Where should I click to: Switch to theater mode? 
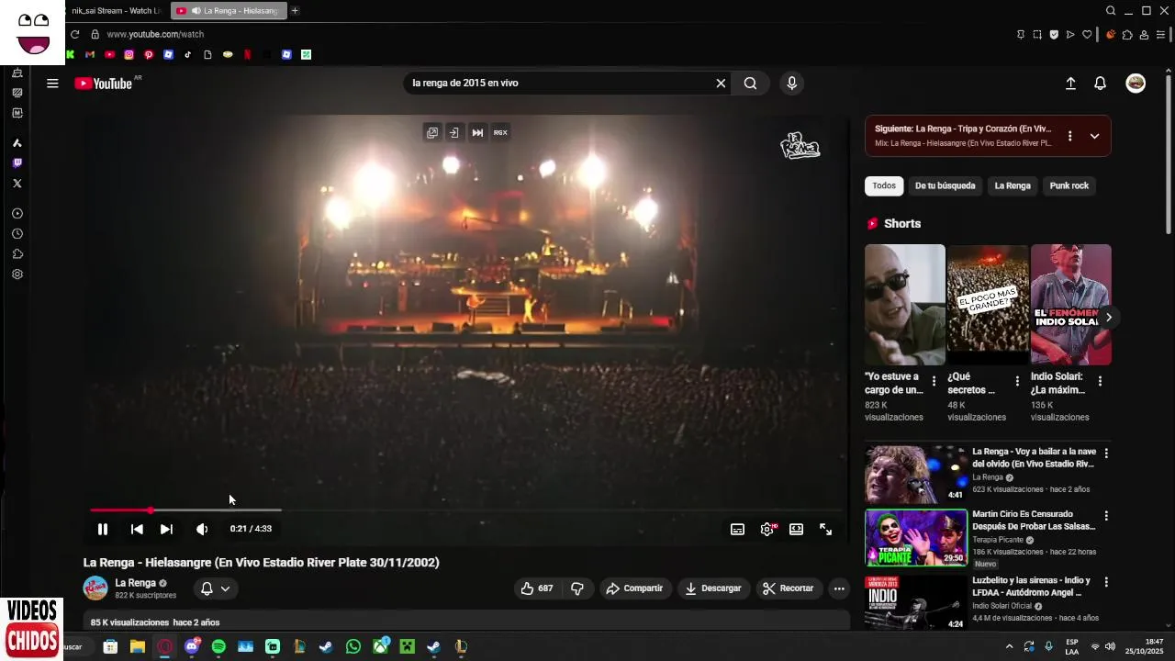(x=796, y=529)
